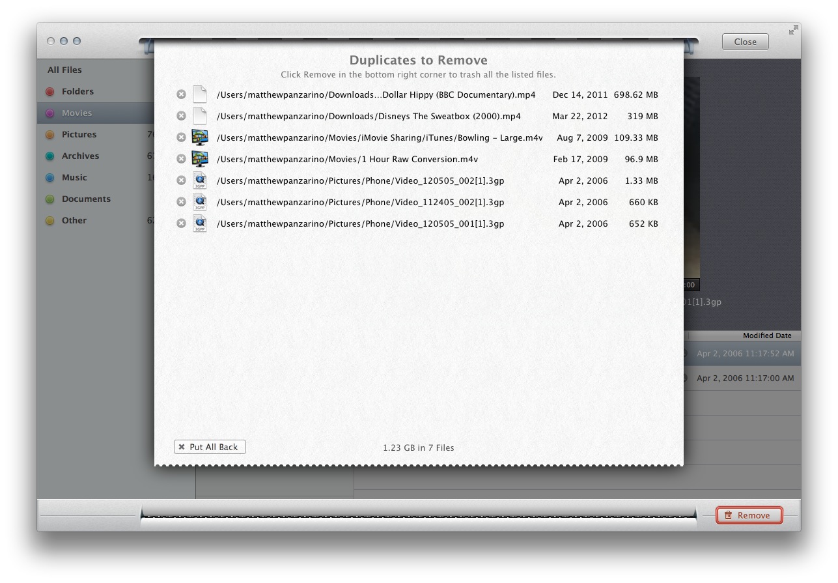The image size is (838, 583).
Task: Open the Archives category
Action: coord(80,156)
